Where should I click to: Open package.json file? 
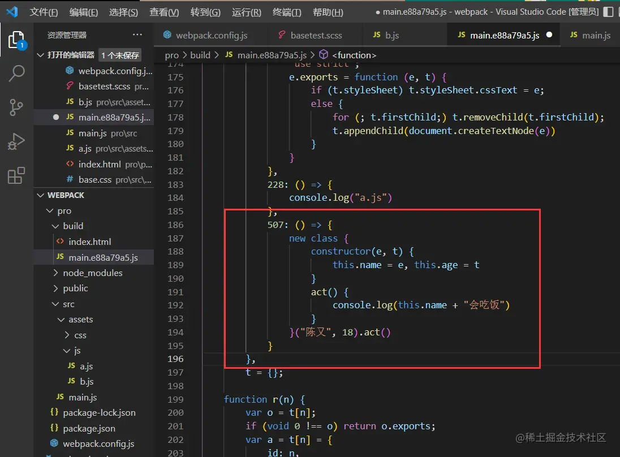point(94,428)
